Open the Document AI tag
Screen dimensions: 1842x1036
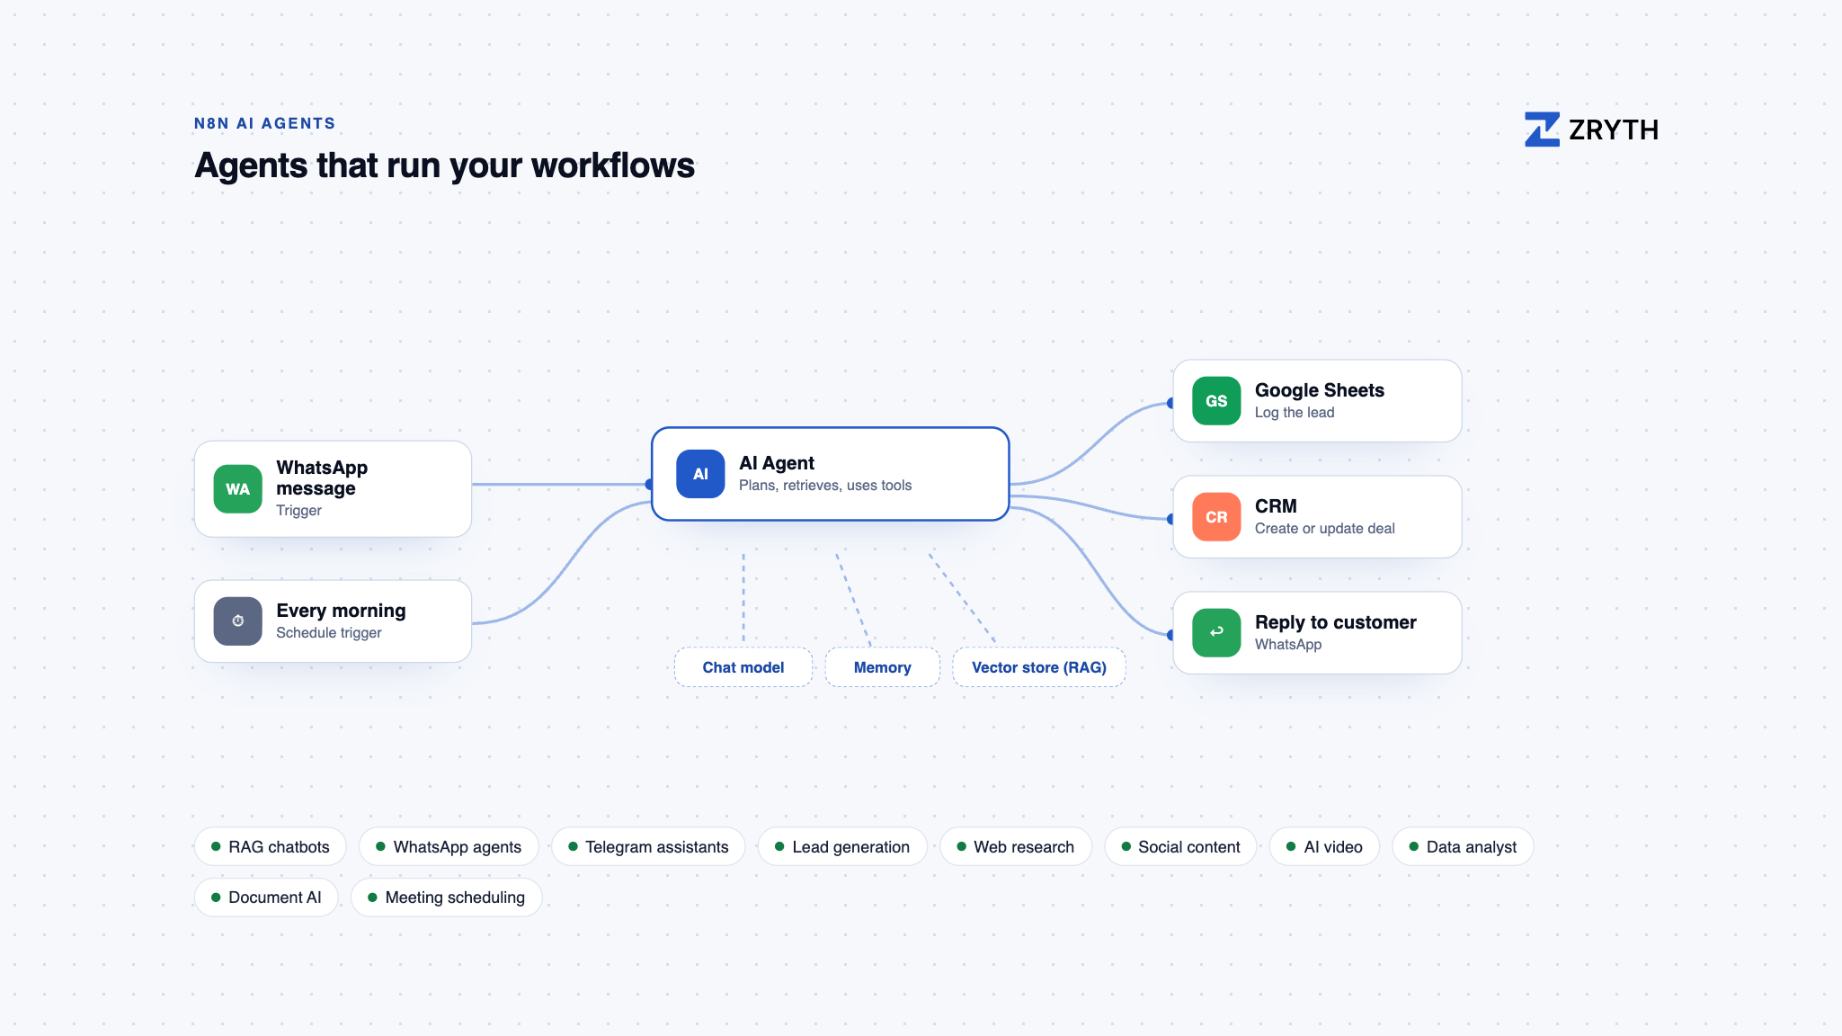coord(266,898)
